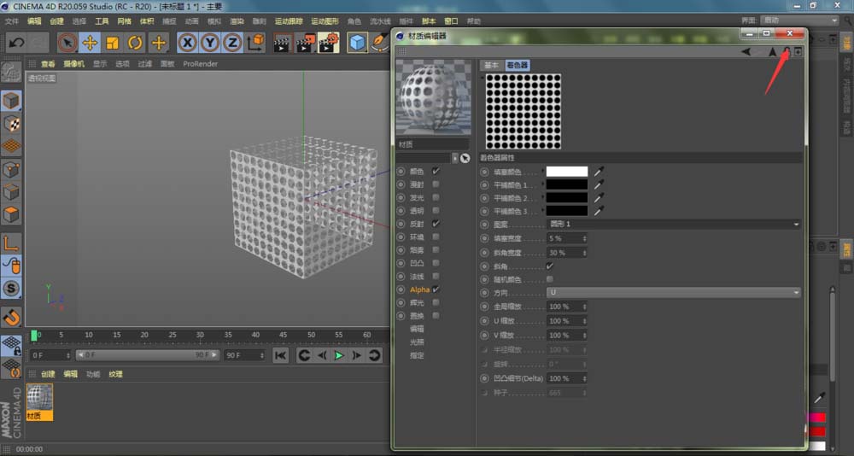Image resolution: width=854 pixels, height=456 pixels.
Task: Select Edges mode in left sidebar
Action: tap(11, 192)
